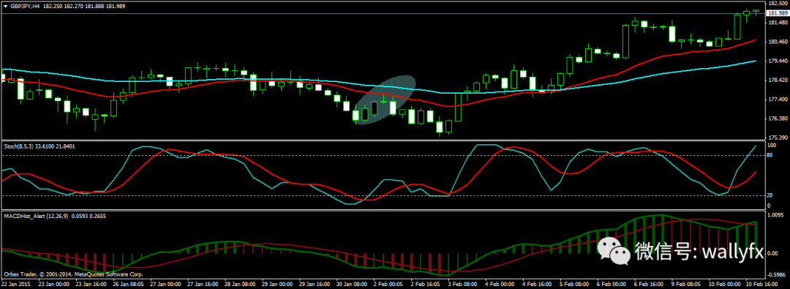Screen dimensions: 790x289
Task: Click the 6 Feb 00:00 time label
Action: 612,285
